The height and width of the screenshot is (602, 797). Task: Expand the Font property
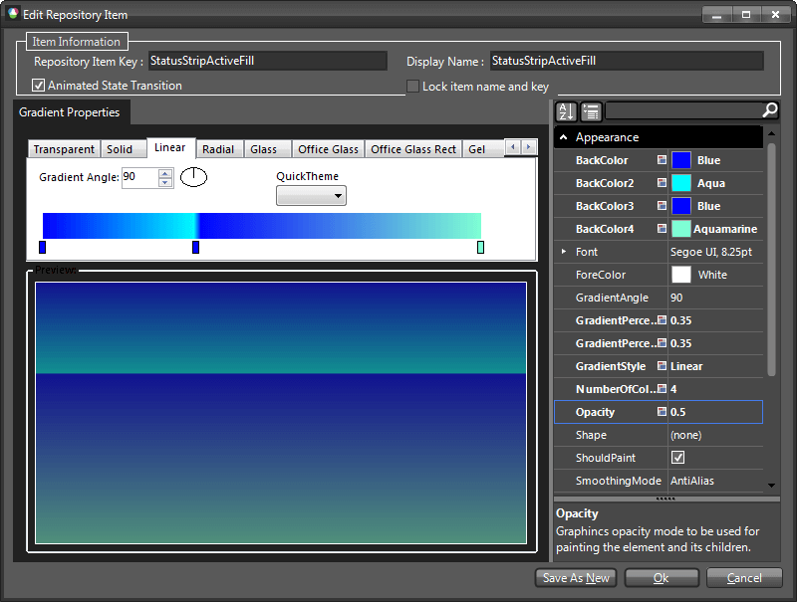564,252
